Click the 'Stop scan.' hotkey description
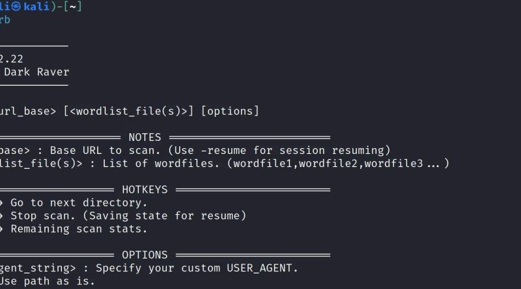This screenshot has height=289, width=521. [43, 216]
